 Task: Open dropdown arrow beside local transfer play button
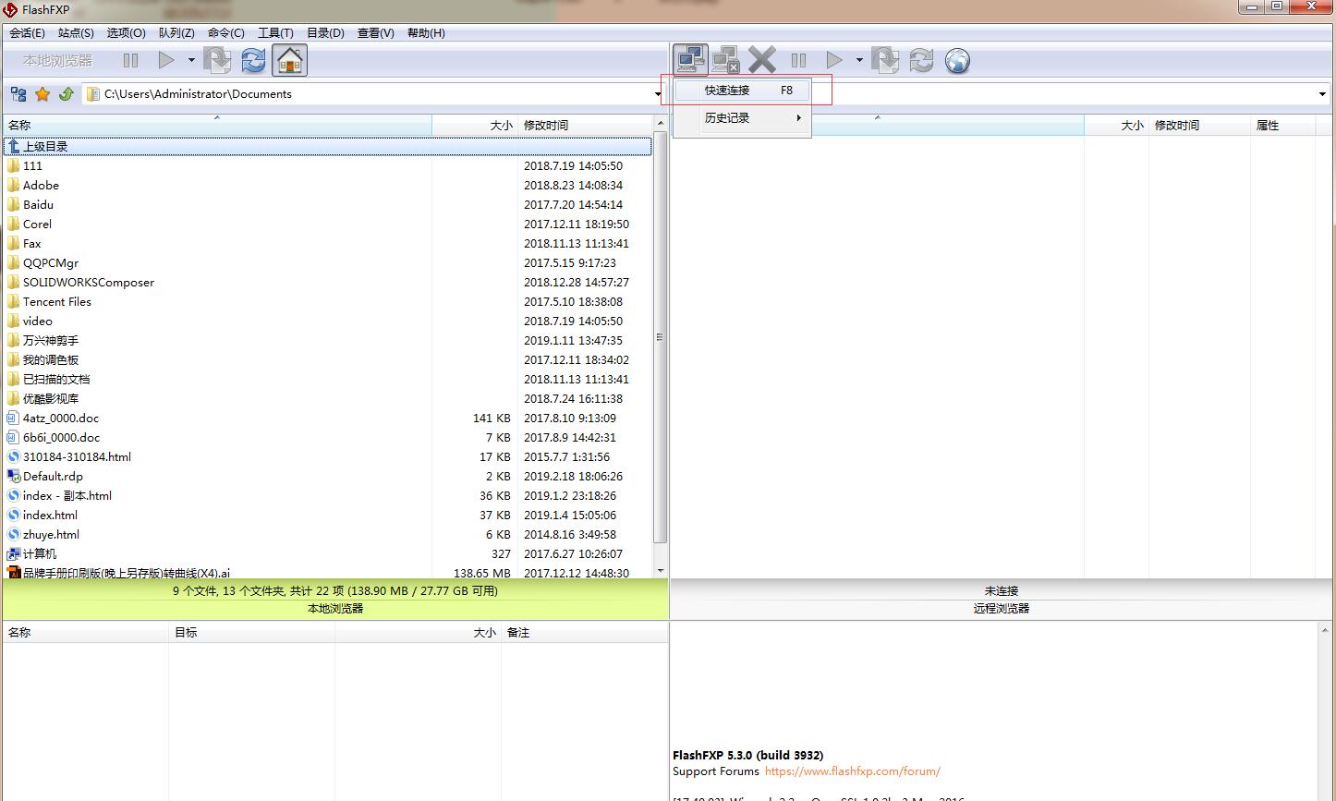(x=191, y=61)
